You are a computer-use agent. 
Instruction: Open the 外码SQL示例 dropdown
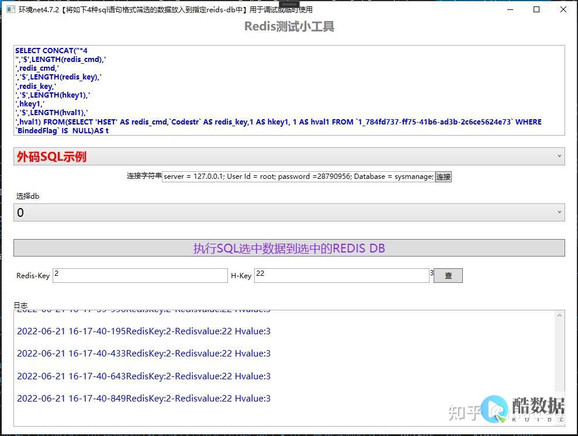pos(289,157)
